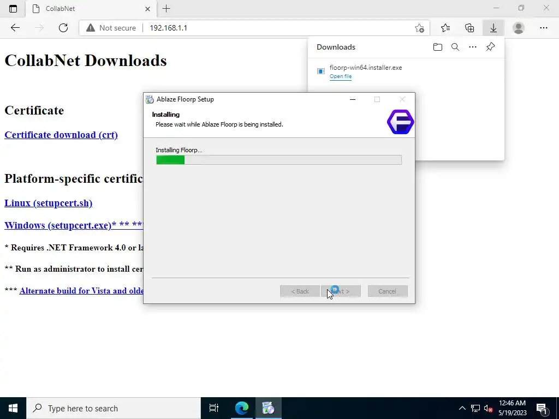This screenshot has width=559, height=419.
Task: Pin the Downloads panel
Action: click(x=491, y=47)
